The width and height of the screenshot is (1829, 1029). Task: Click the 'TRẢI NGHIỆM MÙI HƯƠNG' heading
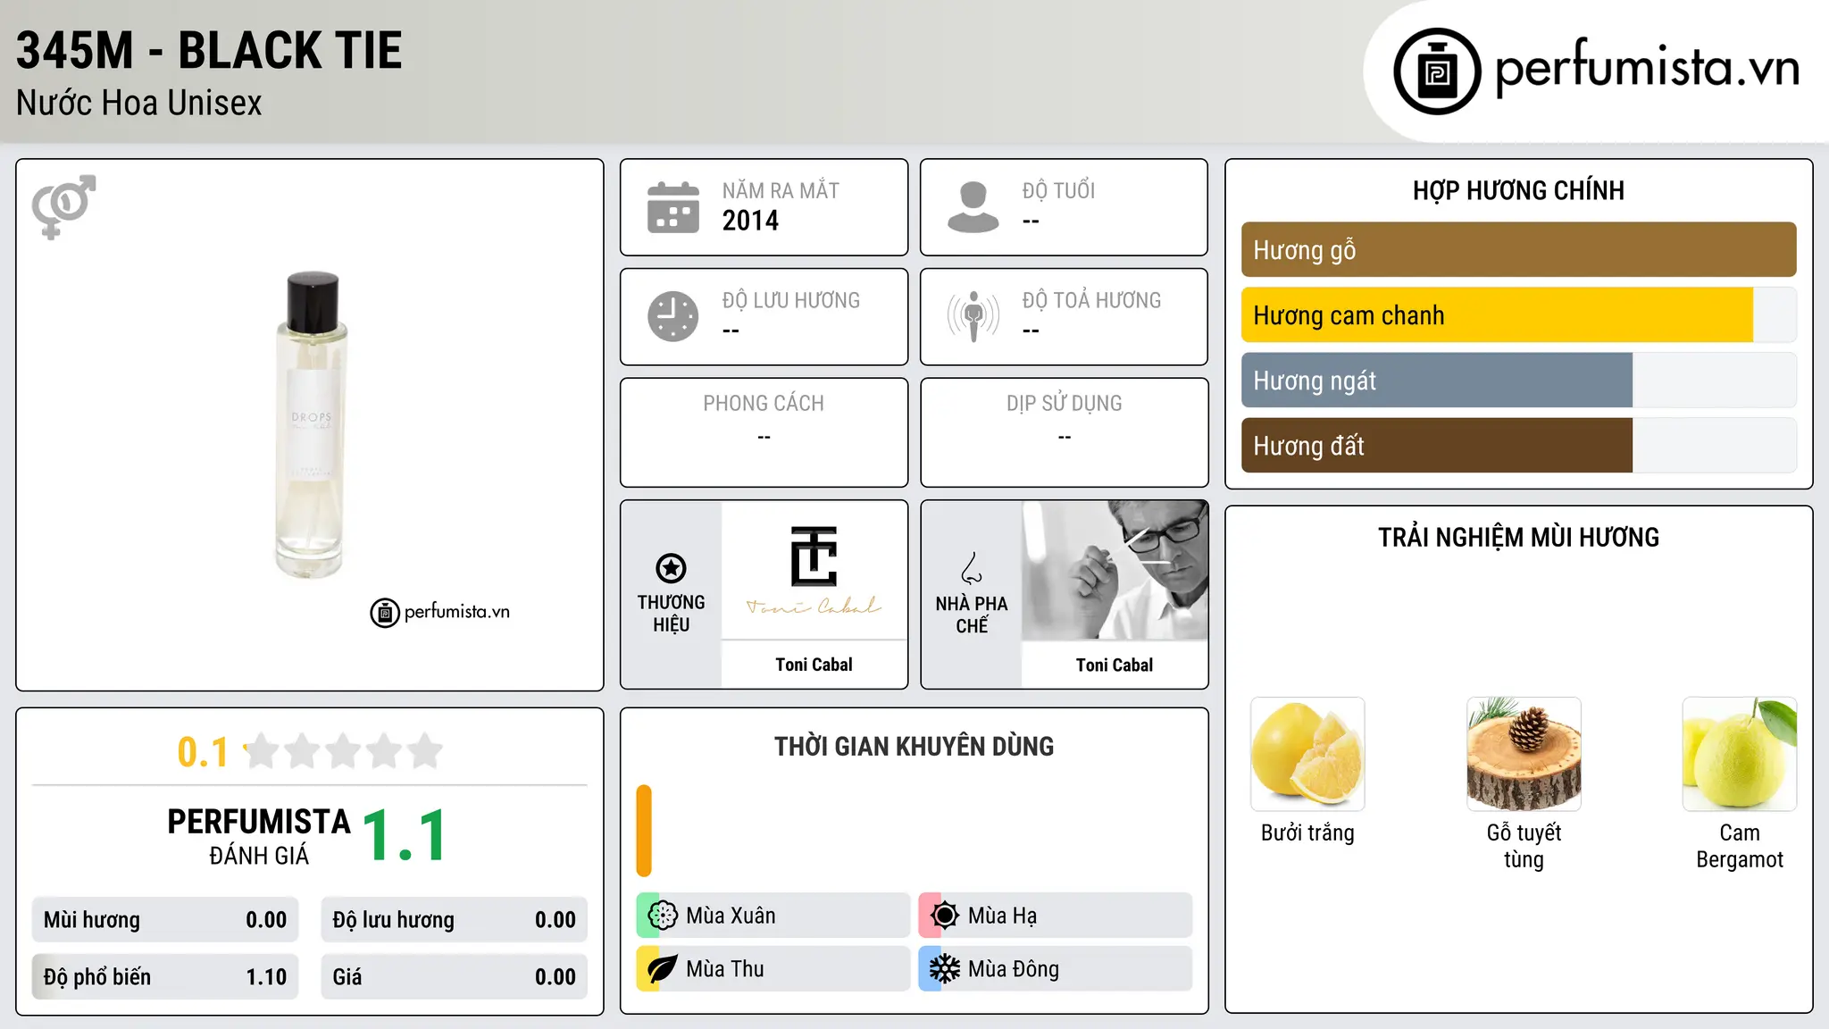pyautogui.click(x=1518, y=538)
